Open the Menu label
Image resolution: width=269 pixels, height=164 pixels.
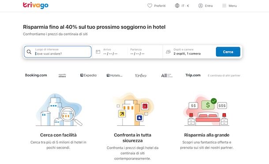pyautogui.click(x=233, y=6)
